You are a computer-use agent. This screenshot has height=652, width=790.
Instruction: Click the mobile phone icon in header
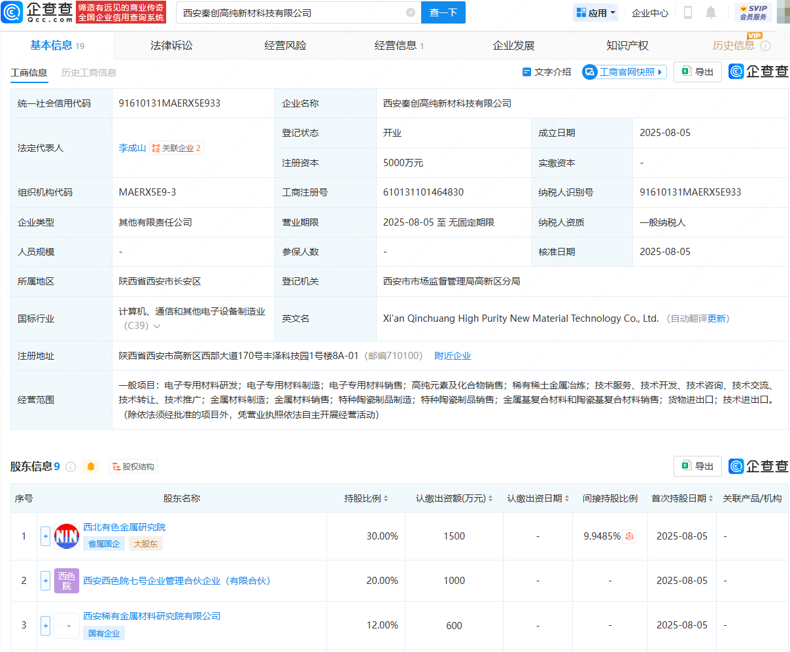point(688,12)
